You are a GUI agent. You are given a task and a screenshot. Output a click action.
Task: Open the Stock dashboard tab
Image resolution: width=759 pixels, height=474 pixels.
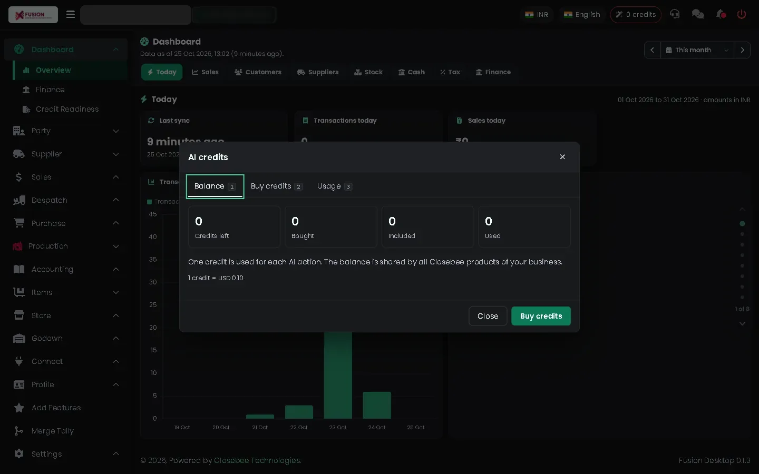pos(368,72)
